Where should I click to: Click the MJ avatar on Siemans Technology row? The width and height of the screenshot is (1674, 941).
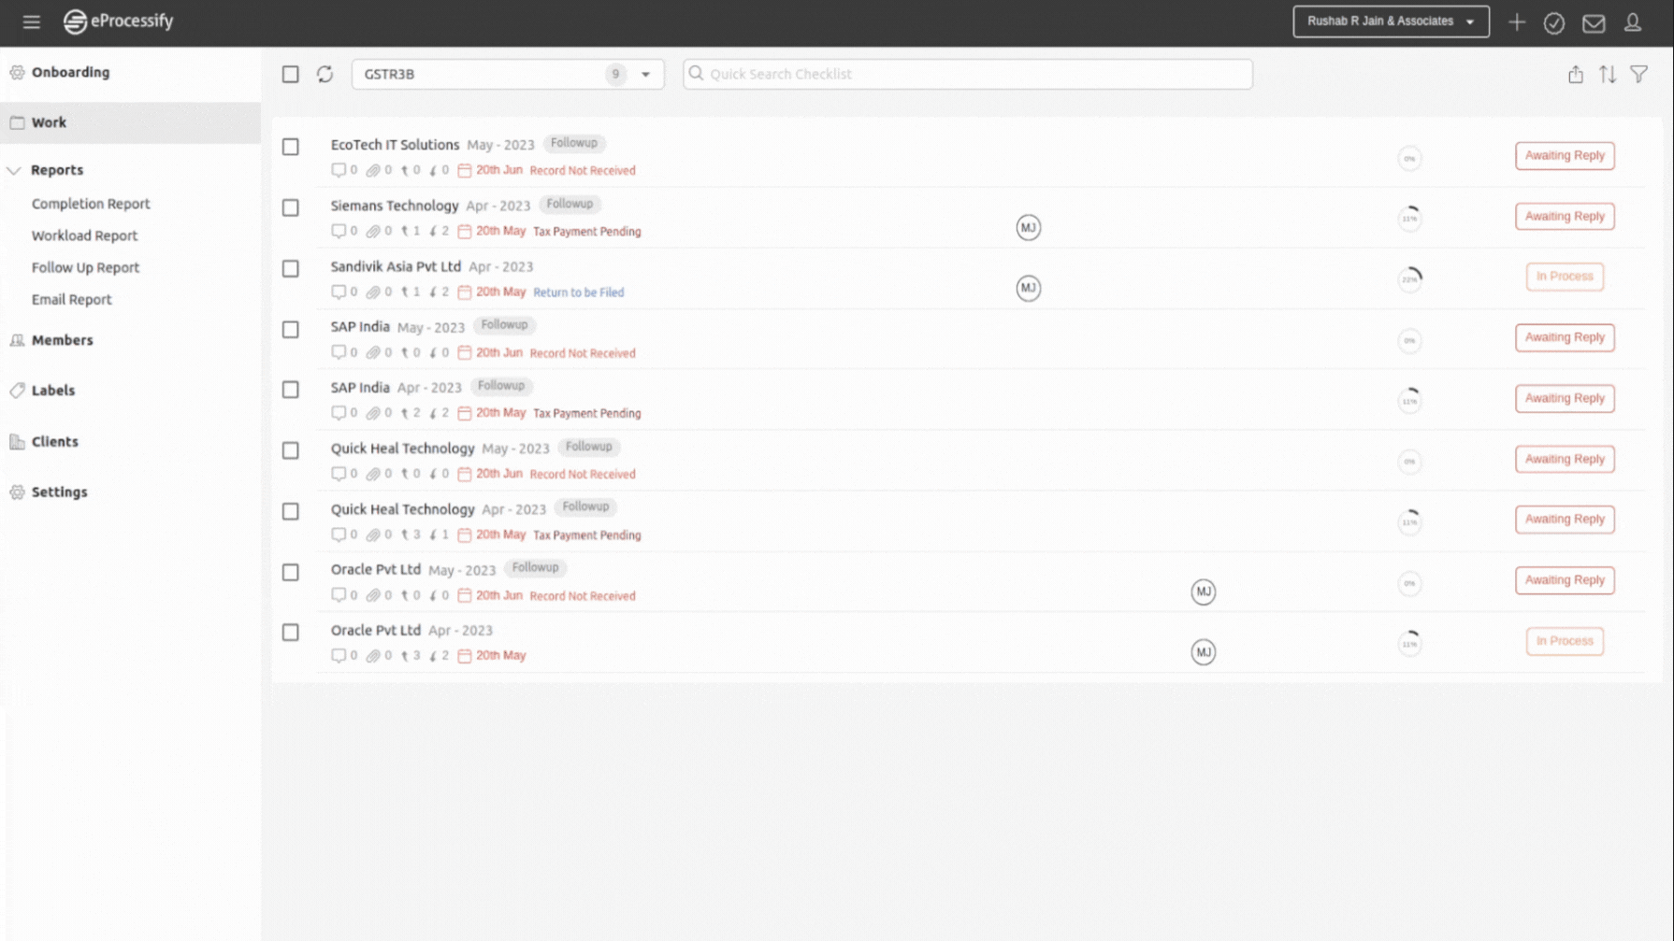point(1028,227)
